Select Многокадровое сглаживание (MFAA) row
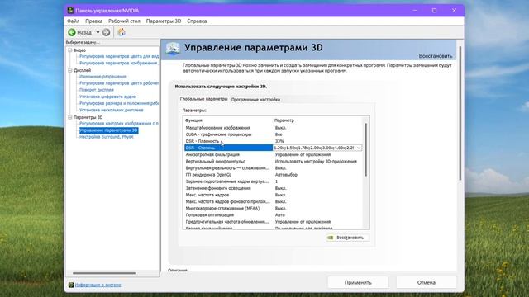The width and height of the screenshot is (529, 297). click(274, 209)
